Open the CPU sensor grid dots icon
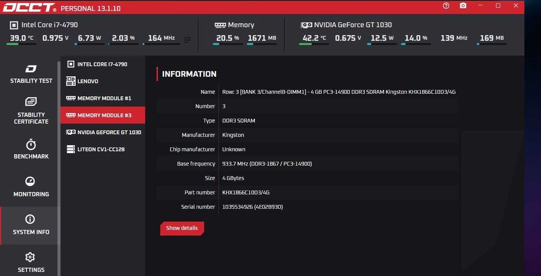Image resolution: width=541 pixels, height=276 pixels. (187, 40)
